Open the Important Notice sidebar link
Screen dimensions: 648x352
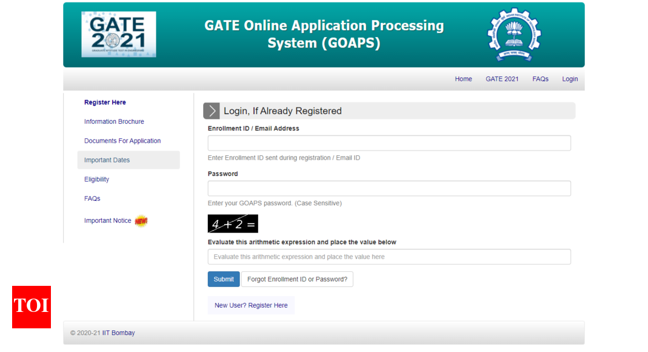click(107, 220)
